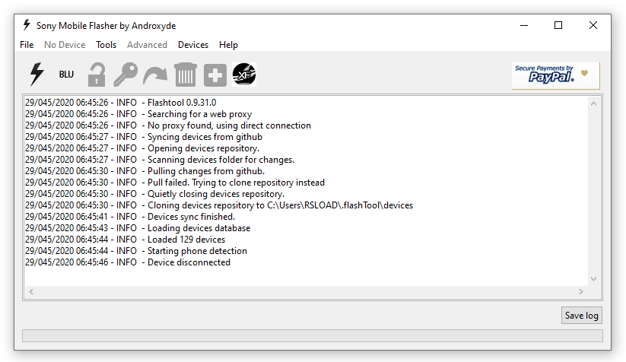
Task: Click the log's scroll right arrow
Action: [x=581, y=292]
